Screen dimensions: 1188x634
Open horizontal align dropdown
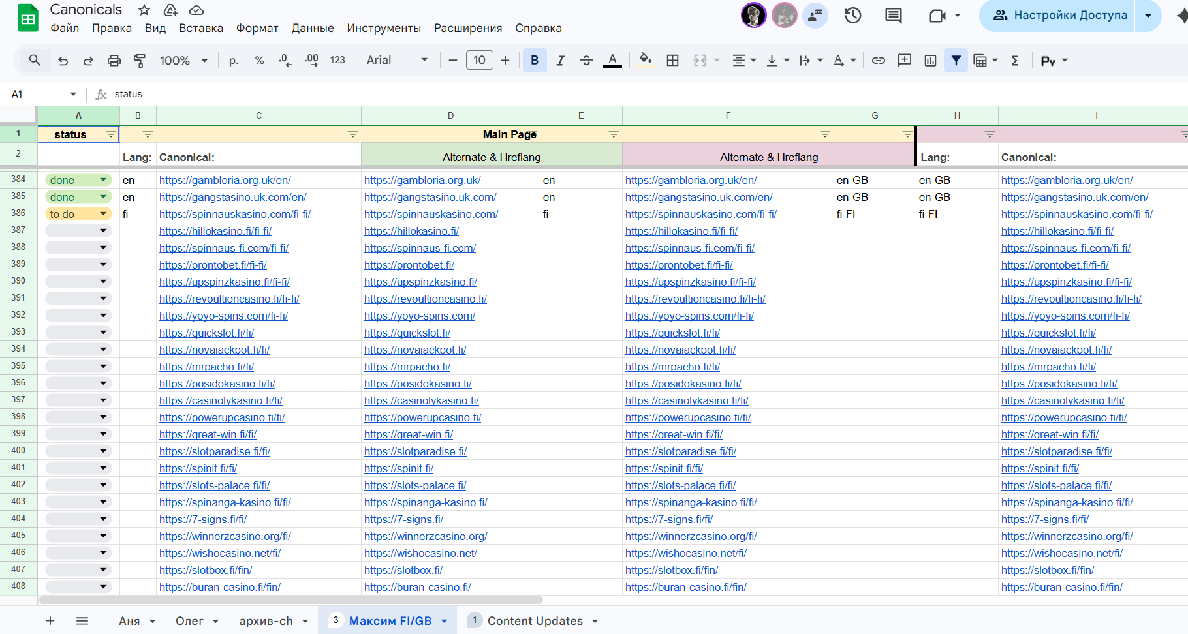tap(743, 61)
